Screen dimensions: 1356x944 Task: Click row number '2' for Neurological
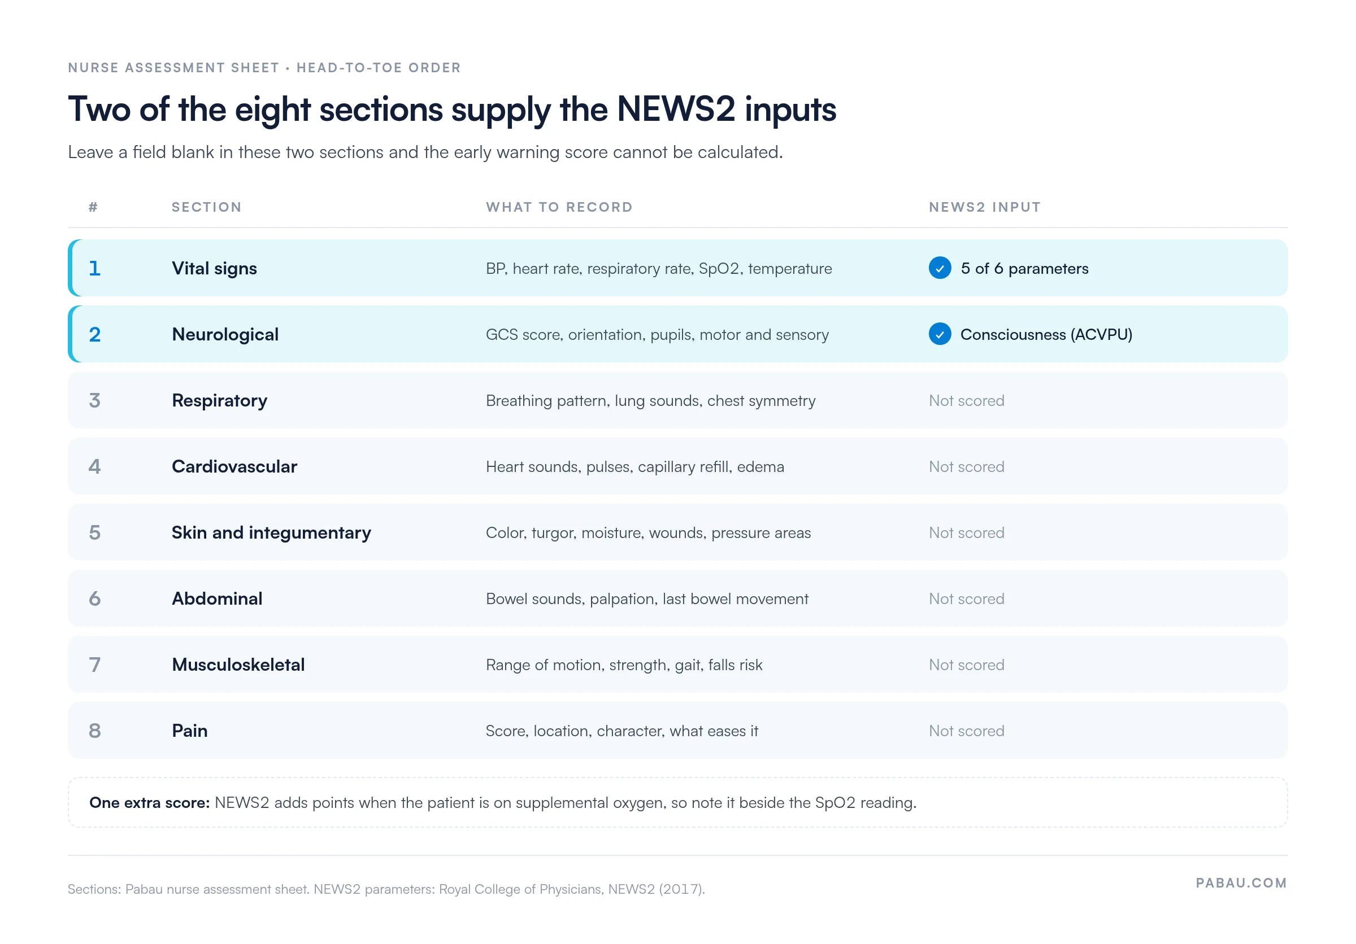(94, 335)
